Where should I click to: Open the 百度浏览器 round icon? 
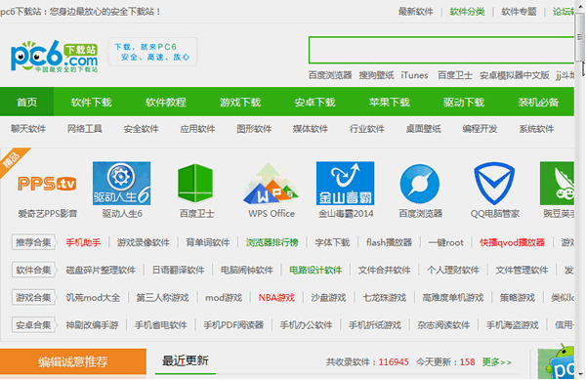click(x=420, y=184)
